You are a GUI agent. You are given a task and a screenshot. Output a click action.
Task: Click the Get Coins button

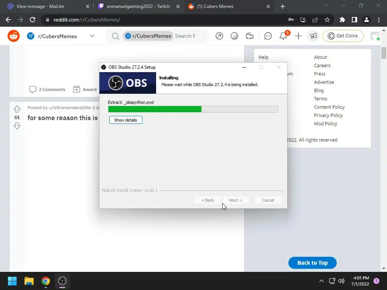(x=343, y=36)
